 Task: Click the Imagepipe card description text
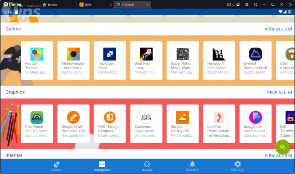tap(255, 133)
